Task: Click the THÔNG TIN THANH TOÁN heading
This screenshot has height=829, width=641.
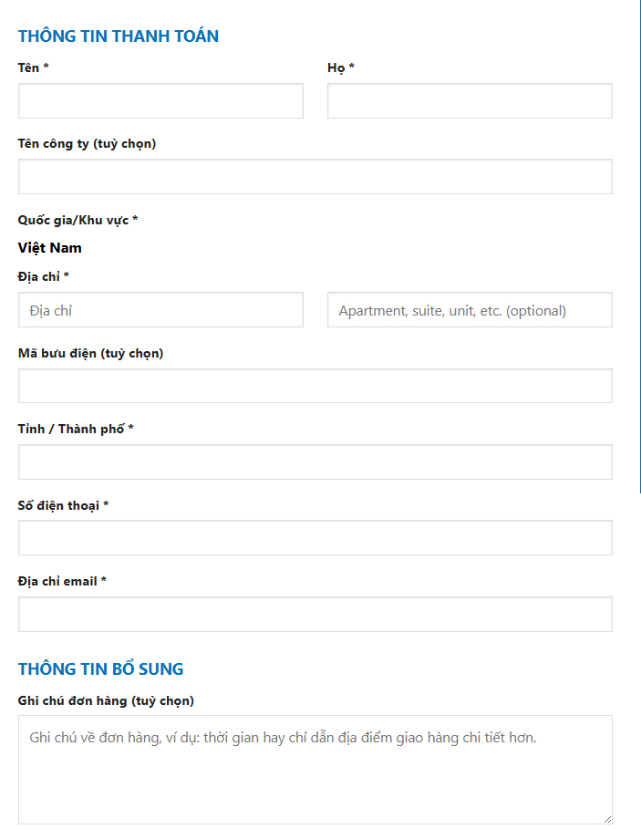Action: click(119, 36)
